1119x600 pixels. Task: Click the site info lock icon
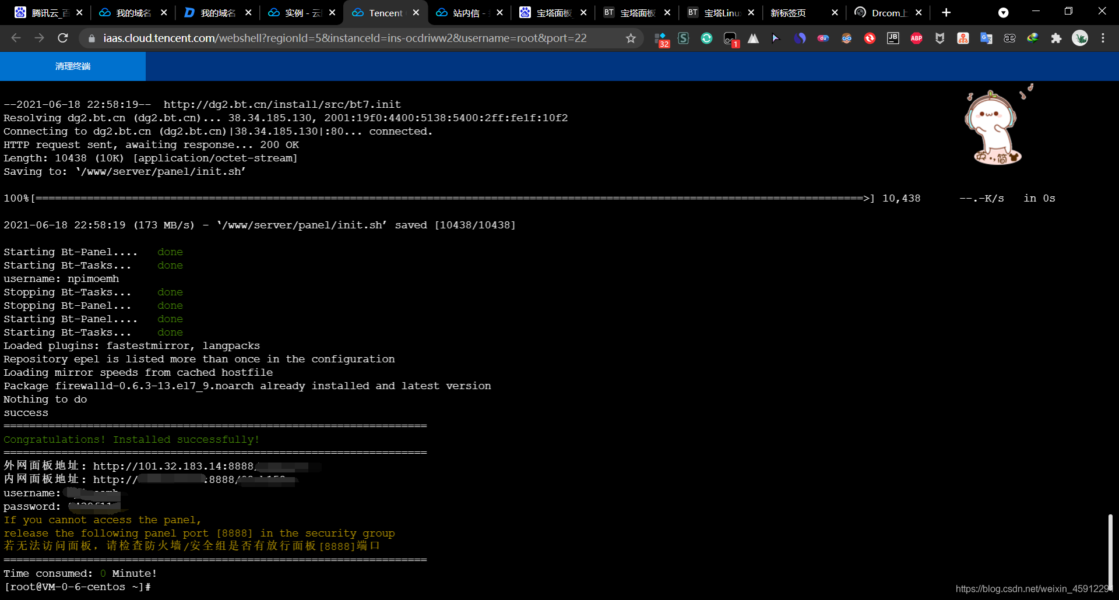92,38
